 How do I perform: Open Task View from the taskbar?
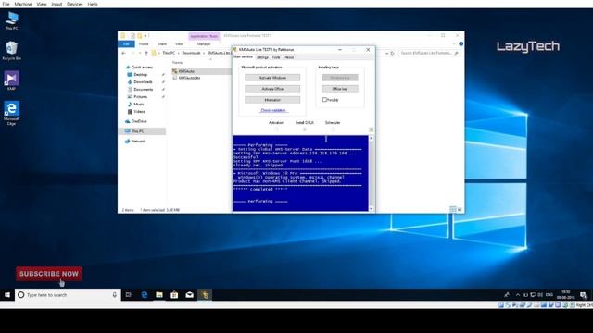(x=129, y=295)
